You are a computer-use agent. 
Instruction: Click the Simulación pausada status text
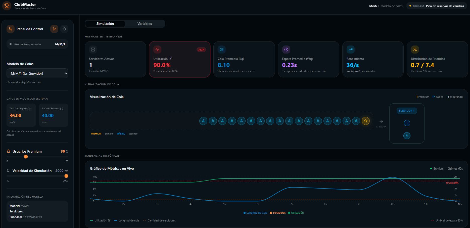pos(27,44)
